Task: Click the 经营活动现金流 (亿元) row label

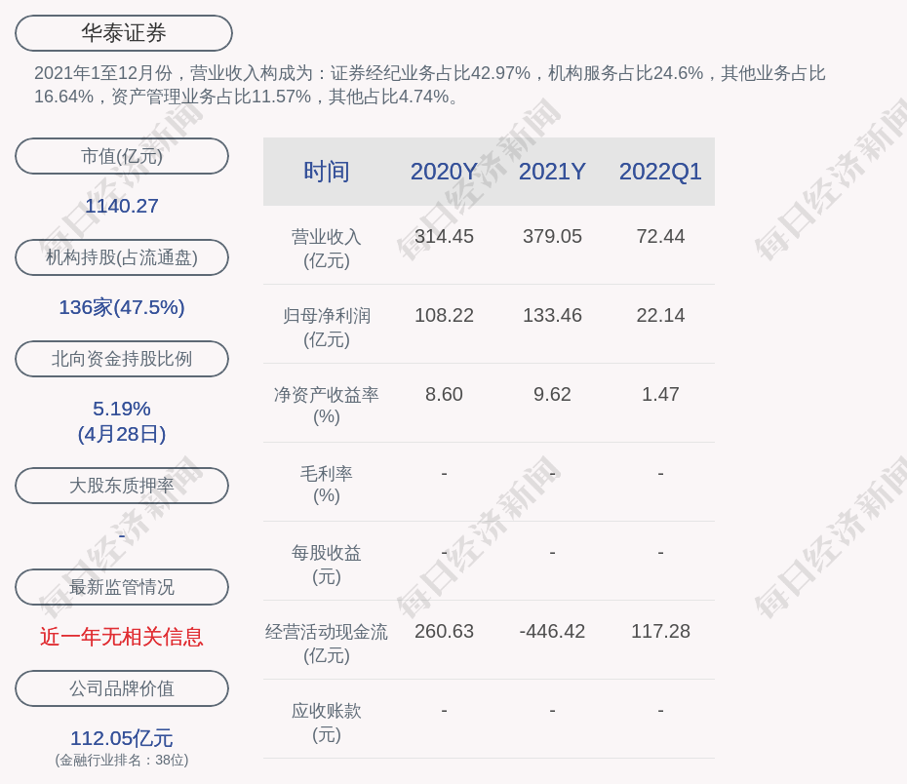Action: [x=327, y=643]
